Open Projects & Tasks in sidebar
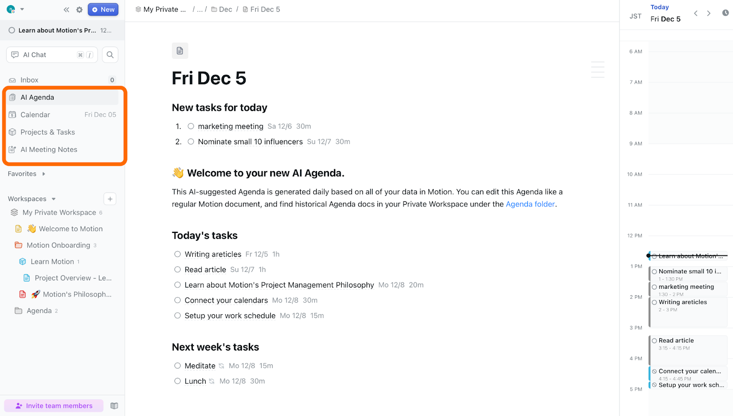Image resolution: width=733 pixels, height=416 pixels. pos(48,132)
